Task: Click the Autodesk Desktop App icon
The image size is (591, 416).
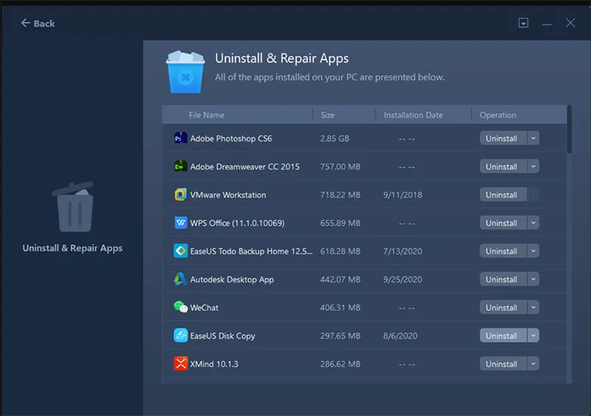Action: point(180,280)
